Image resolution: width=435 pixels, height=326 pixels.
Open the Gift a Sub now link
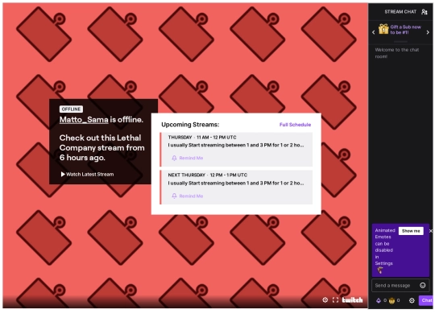tap(405, 30)
